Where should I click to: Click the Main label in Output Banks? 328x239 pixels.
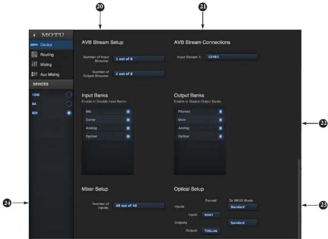coord(182,120)
